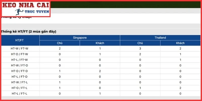Viewport: 202px width, 101px height.
Task: Select Singapore Chủ value in HT-L / FT-L row
Action: point(60,94)
